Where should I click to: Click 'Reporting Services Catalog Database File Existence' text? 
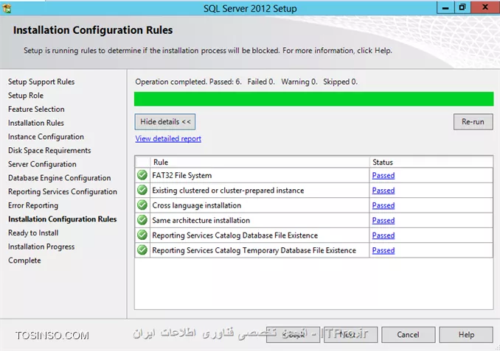pos(235,235)
